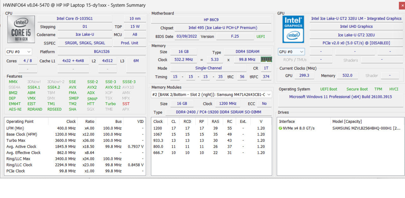Click the Cores 4 / 8 value
Image resolution: width=405 pixels, height=198 pixels.
pos(28,61)
